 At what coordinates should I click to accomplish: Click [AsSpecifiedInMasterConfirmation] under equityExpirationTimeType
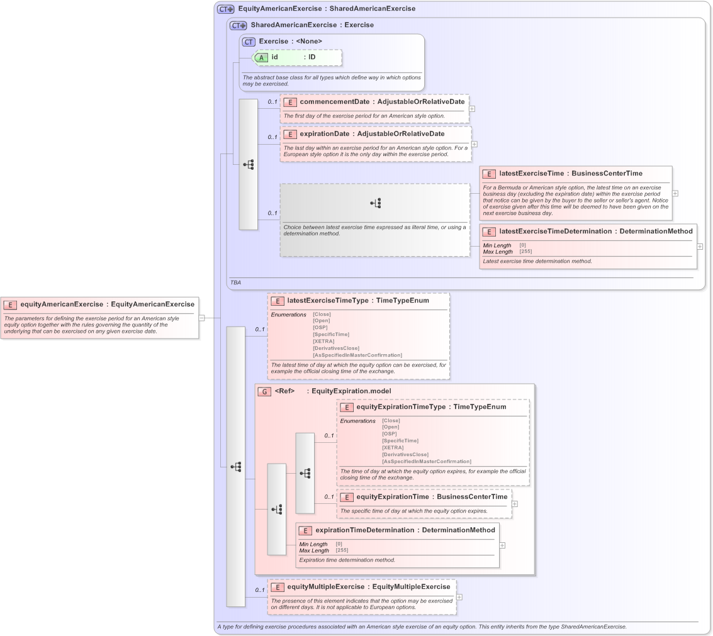(x=427, y=461)
